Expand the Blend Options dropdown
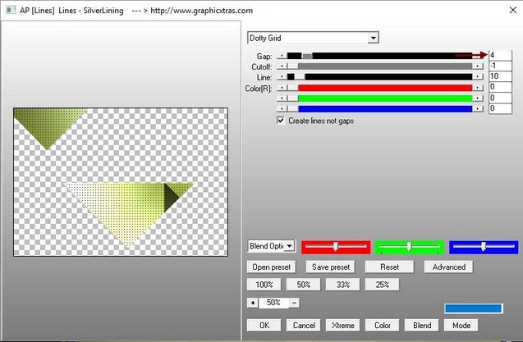Screen dimensions: 523x342 [289, 246]
